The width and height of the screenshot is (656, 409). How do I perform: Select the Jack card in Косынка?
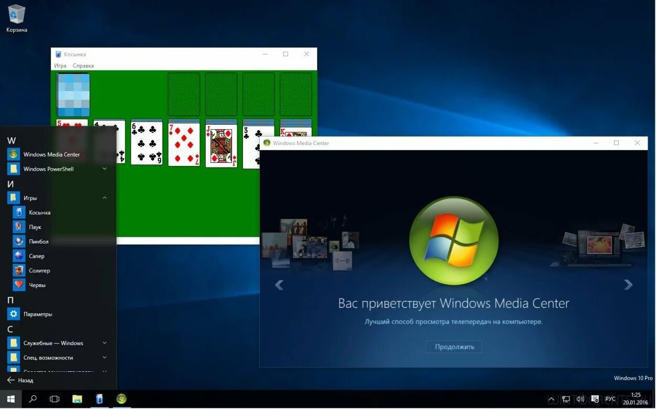coord(221,145)
